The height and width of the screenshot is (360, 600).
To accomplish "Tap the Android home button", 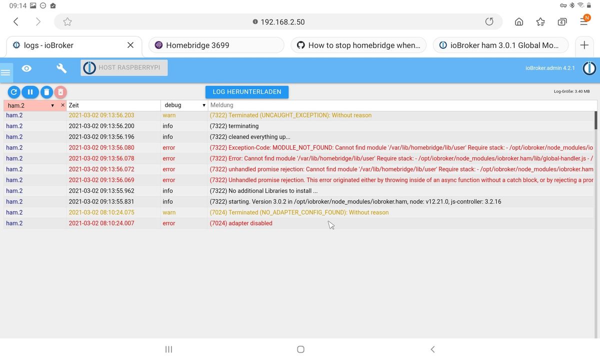I will point(300,349).
